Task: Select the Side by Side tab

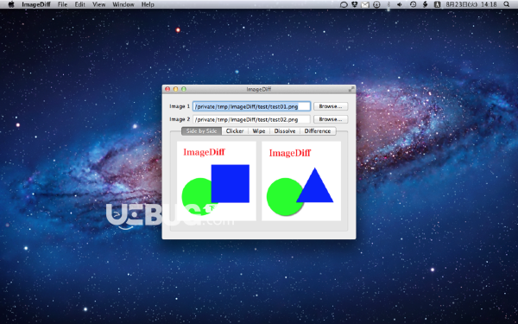Action: click(x=201, y=131)
